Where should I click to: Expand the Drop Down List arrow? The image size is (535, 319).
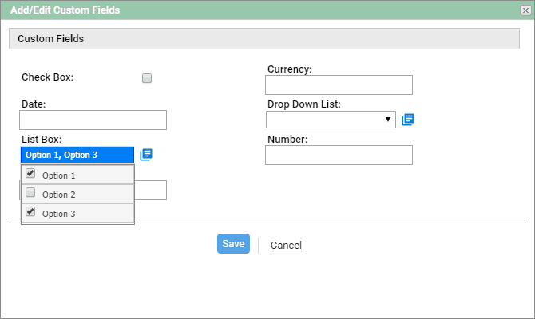[388, 120]
